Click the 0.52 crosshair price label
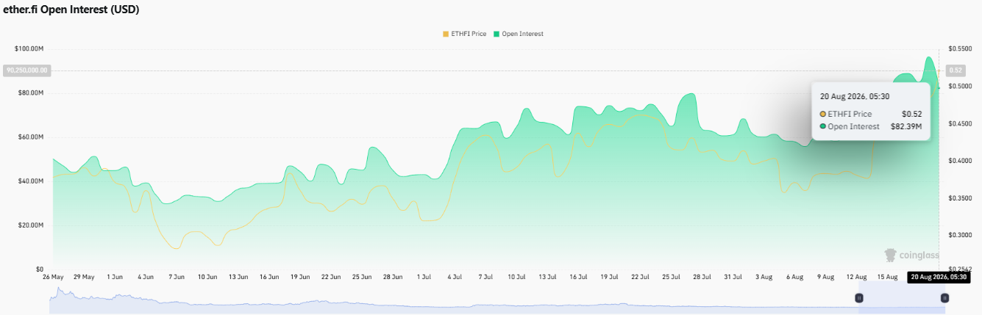This screenshot has width=982, height=315. click(956, 70)
